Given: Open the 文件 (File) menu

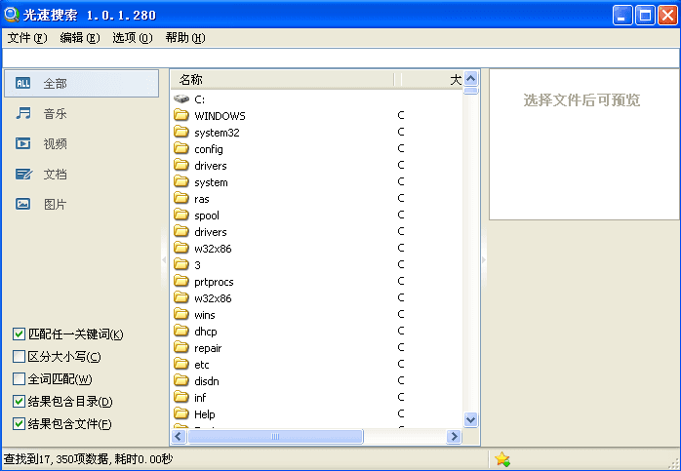Looking at the screenshot, I should (26, 38).
